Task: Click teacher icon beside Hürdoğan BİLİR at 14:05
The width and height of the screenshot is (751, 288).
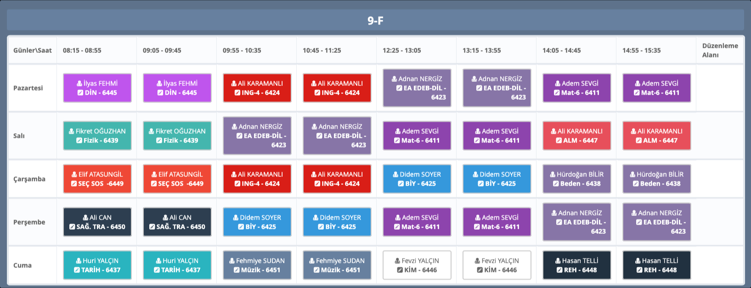Action: click(553, 175)
